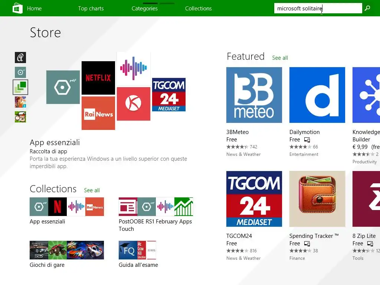This screenshot has height=285, width=380.
Task: Click the 3BMeteo star rating 742
Action: [x=242, y=147]
